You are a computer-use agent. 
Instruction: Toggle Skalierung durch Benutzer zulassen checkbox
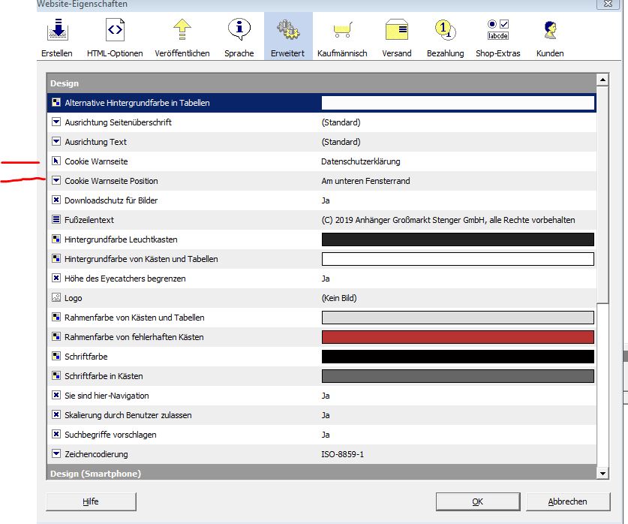pos(56,415)
